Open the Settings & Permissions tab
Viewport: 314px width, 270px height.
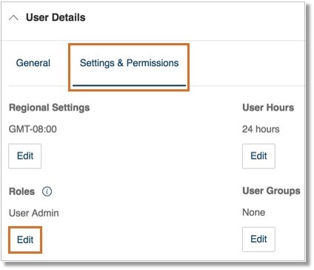129,63
